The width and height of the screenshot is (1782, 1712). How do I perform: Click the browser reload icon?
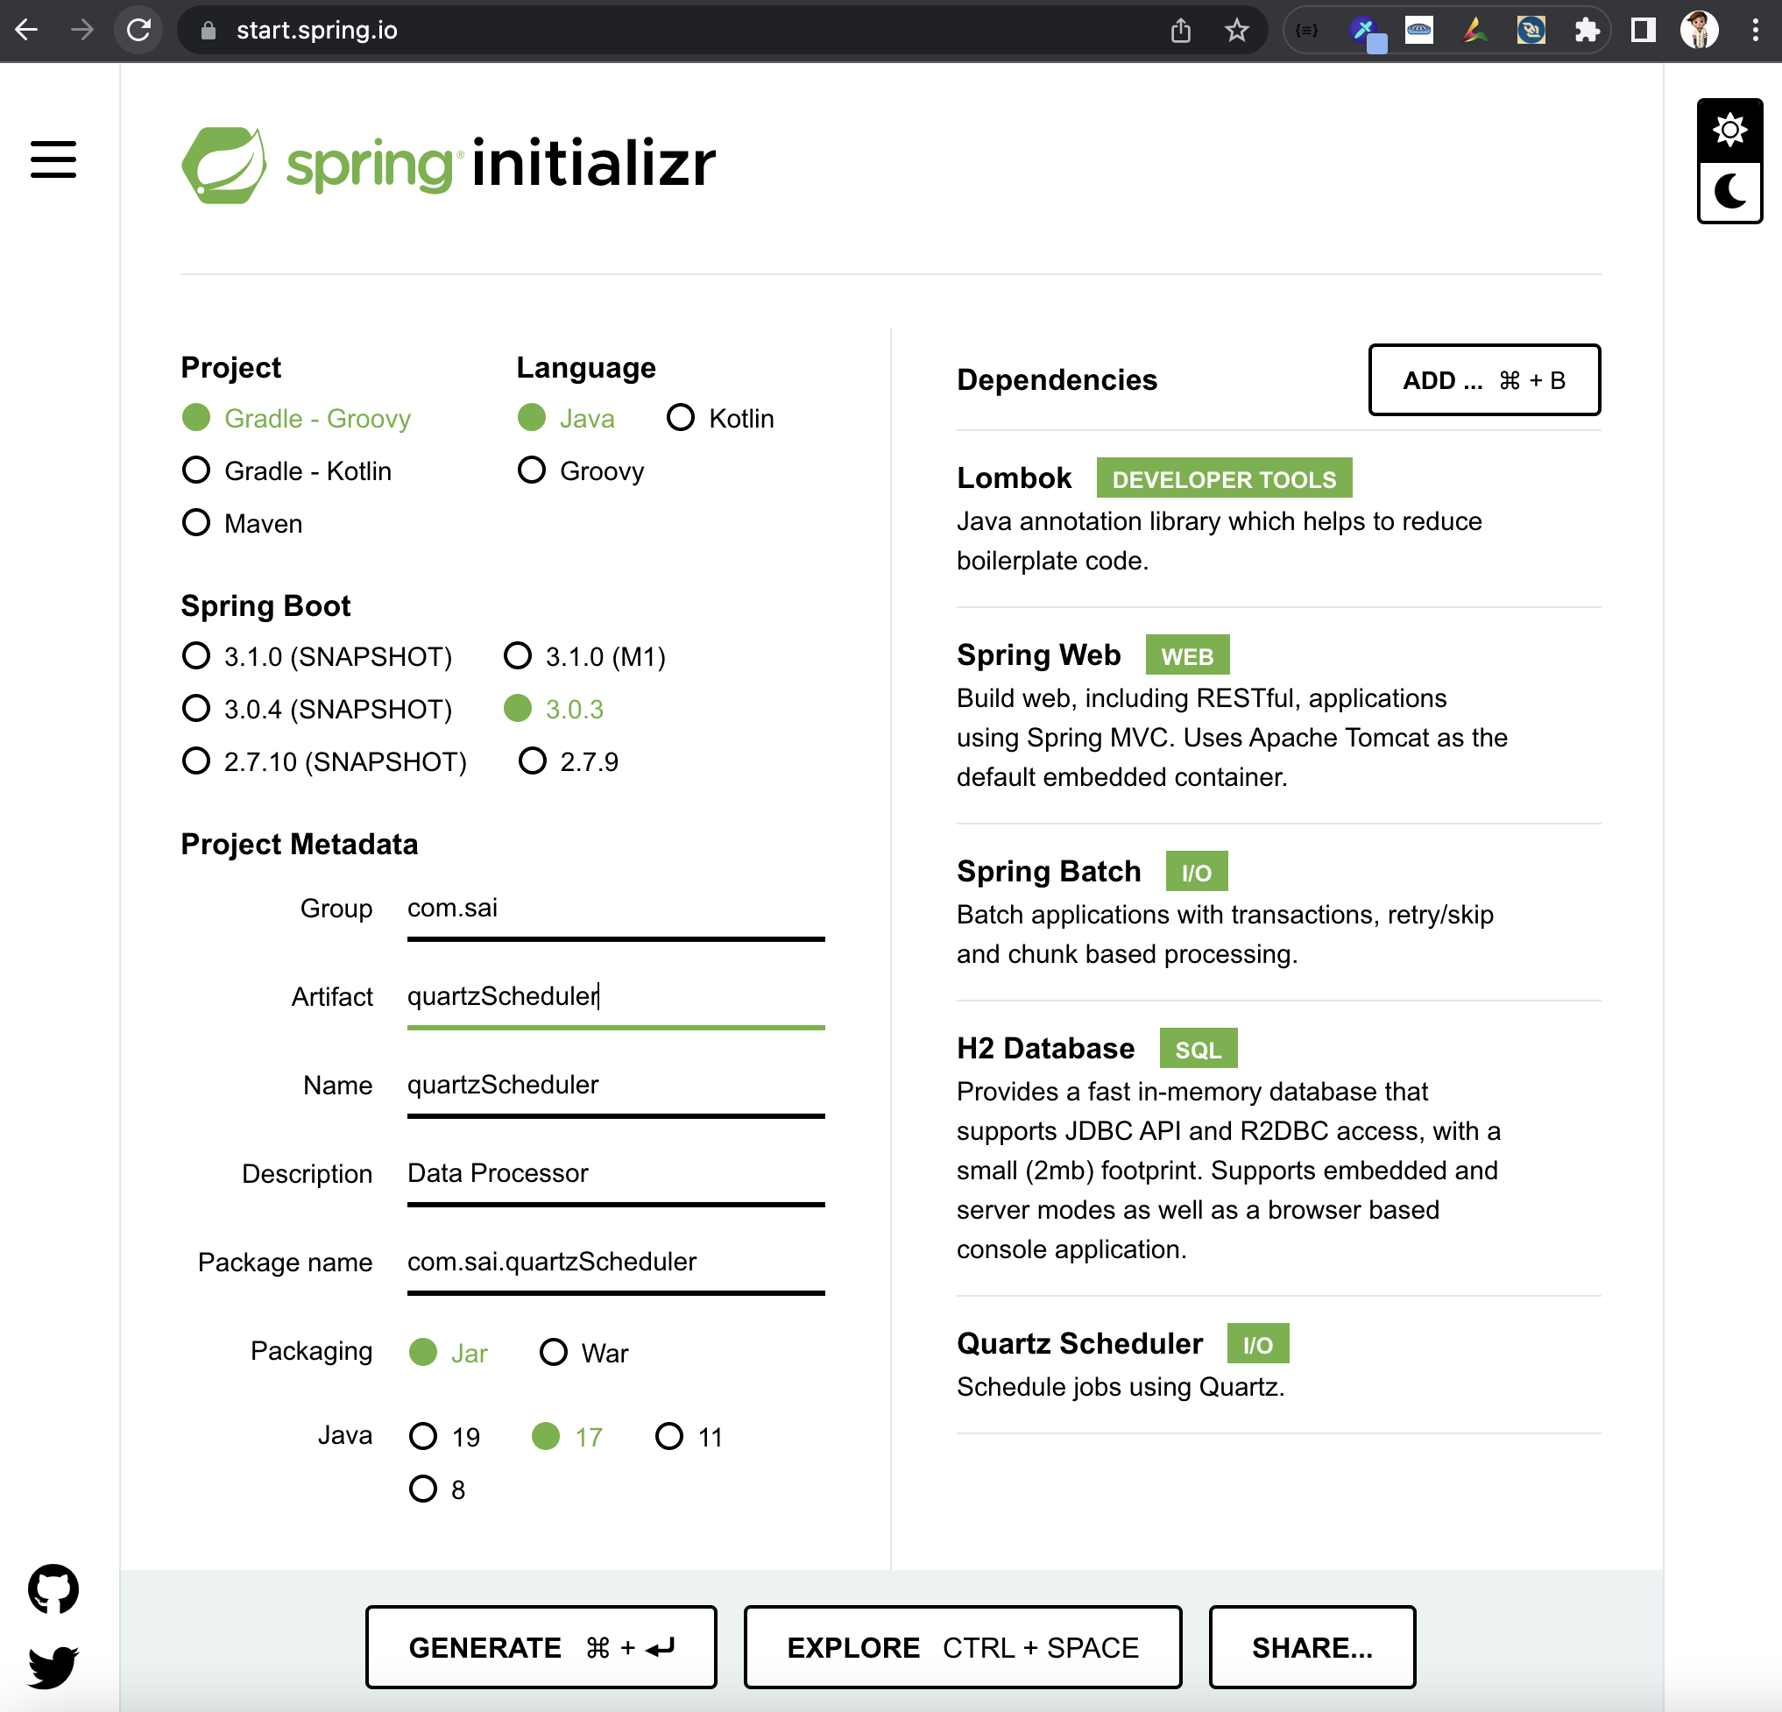pos(138,30)
